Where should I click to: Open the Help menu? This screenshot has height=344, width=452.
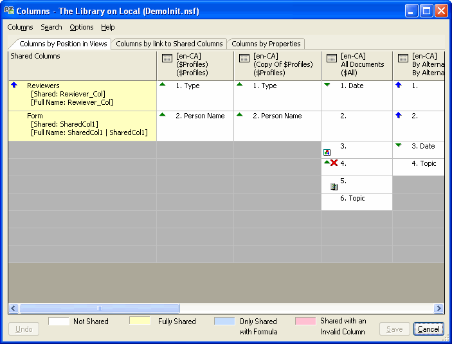pos(108,27)
